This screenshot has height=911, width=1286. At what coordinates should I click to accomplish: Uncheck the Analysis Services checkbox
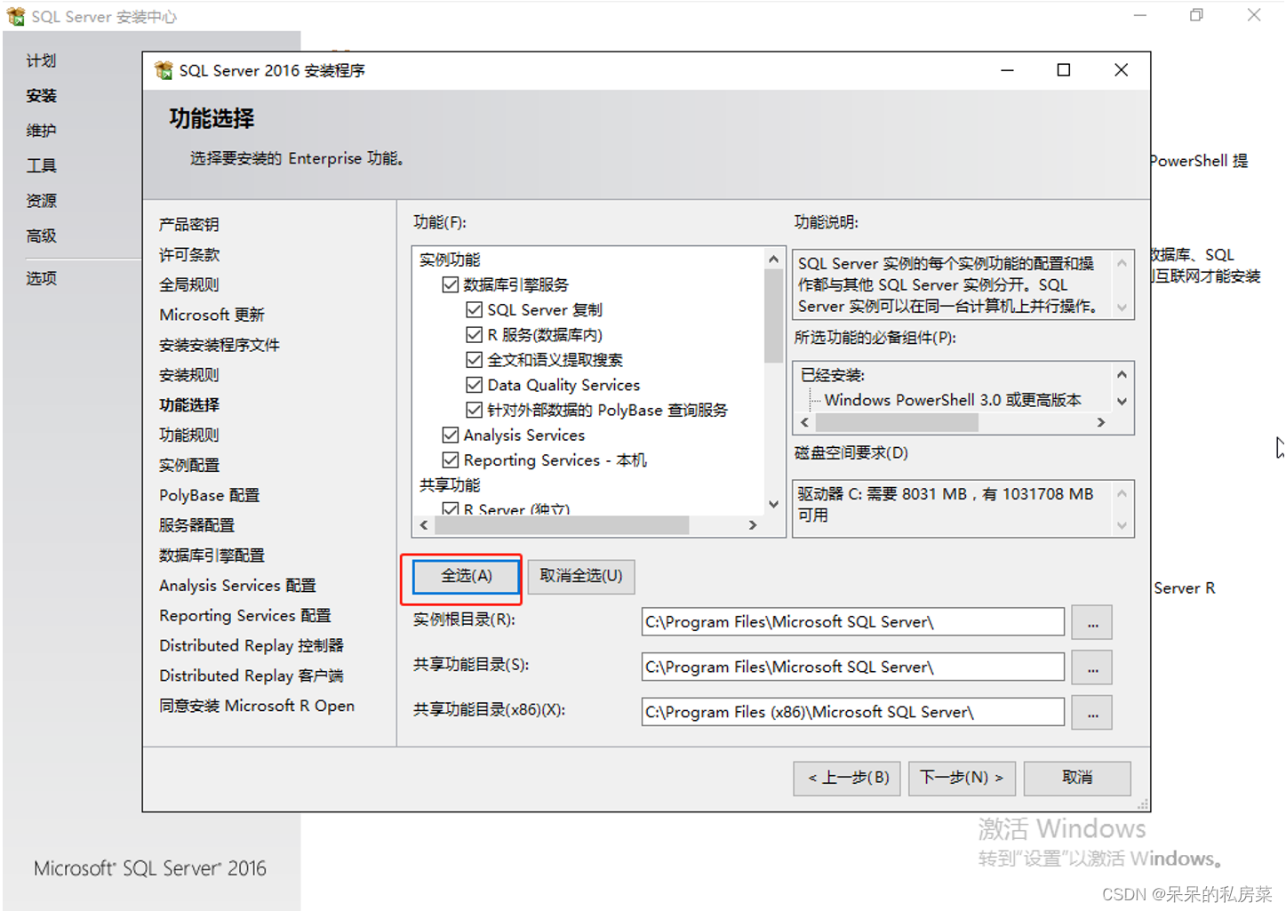point(451,435)
